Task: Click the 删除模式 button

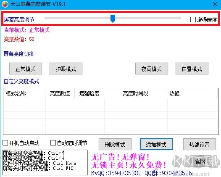Action: pyautogui.click(x=115, y=144)
